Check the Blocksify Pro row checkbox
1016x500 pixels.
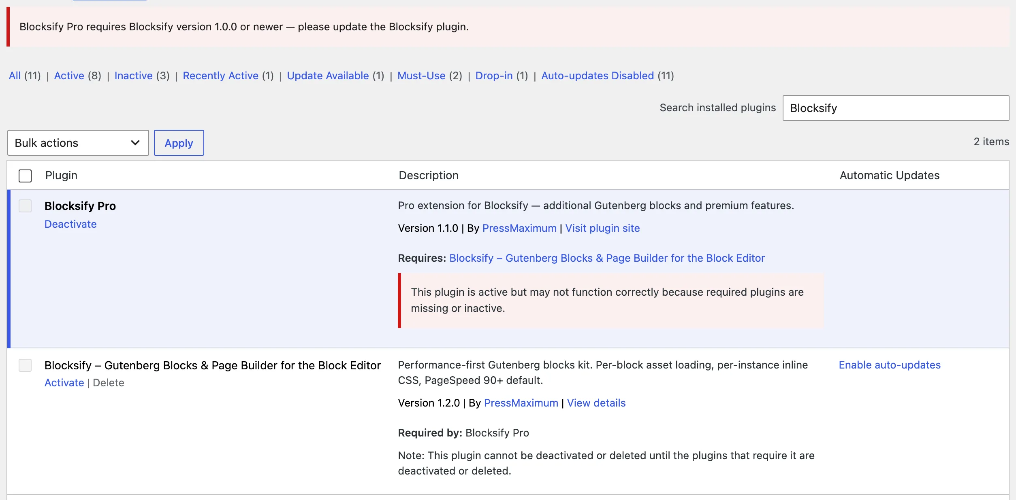coord(25,206)
